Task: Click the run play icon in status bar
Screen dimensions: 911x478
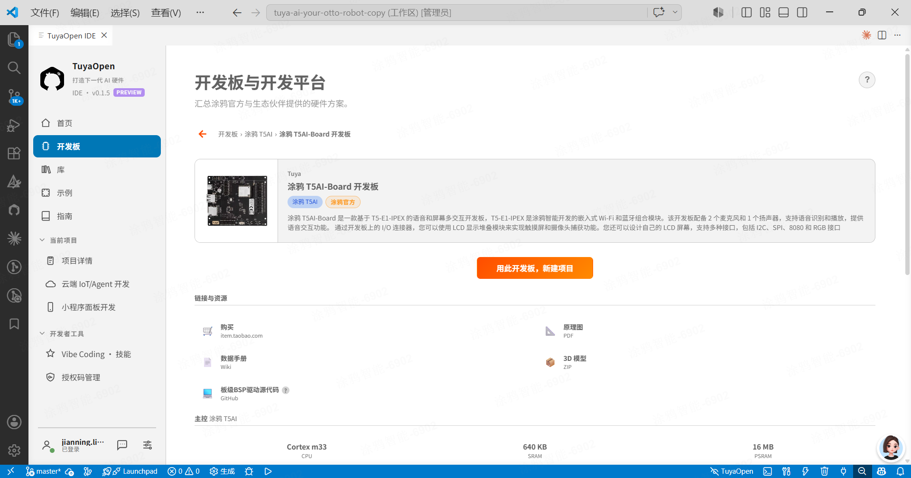Action: [x=268, y=471]
